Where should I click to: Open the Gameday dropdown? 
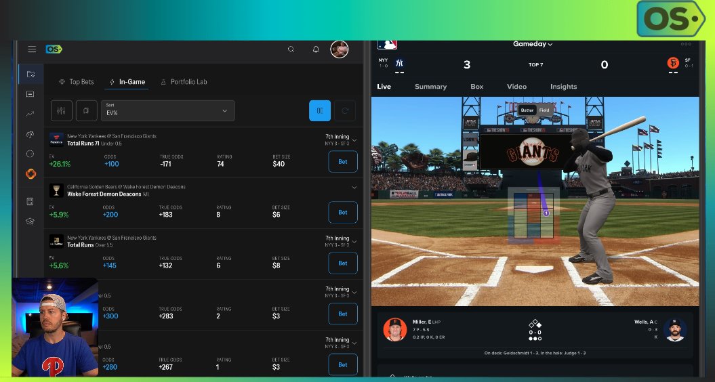(533, 44)
